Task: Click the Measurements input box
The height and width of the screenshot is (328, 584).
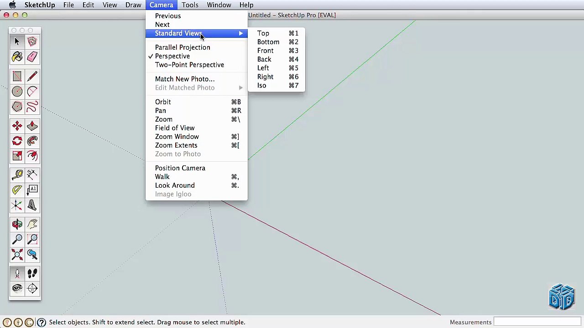Action: pos(537,322)
